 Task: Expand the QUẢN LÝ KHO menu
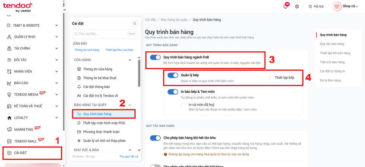tap(56, 37)
